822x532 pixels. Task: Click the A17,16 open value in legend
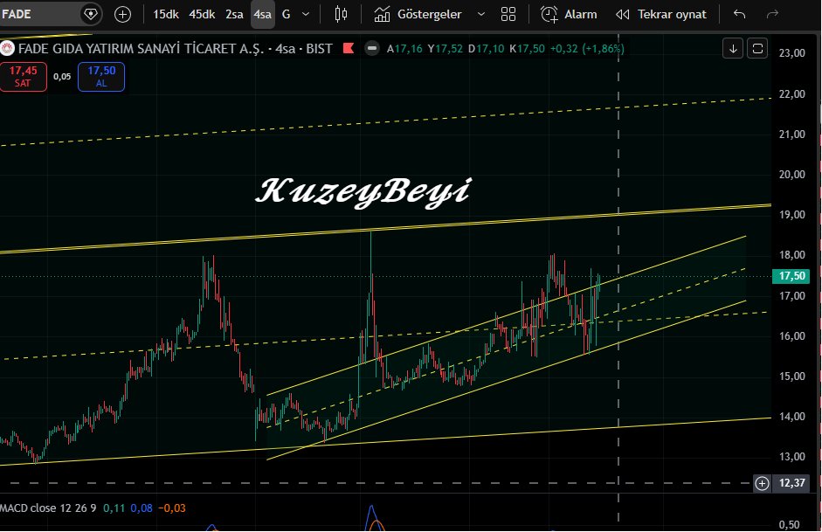pyautogui.click(x=404, y=49)
